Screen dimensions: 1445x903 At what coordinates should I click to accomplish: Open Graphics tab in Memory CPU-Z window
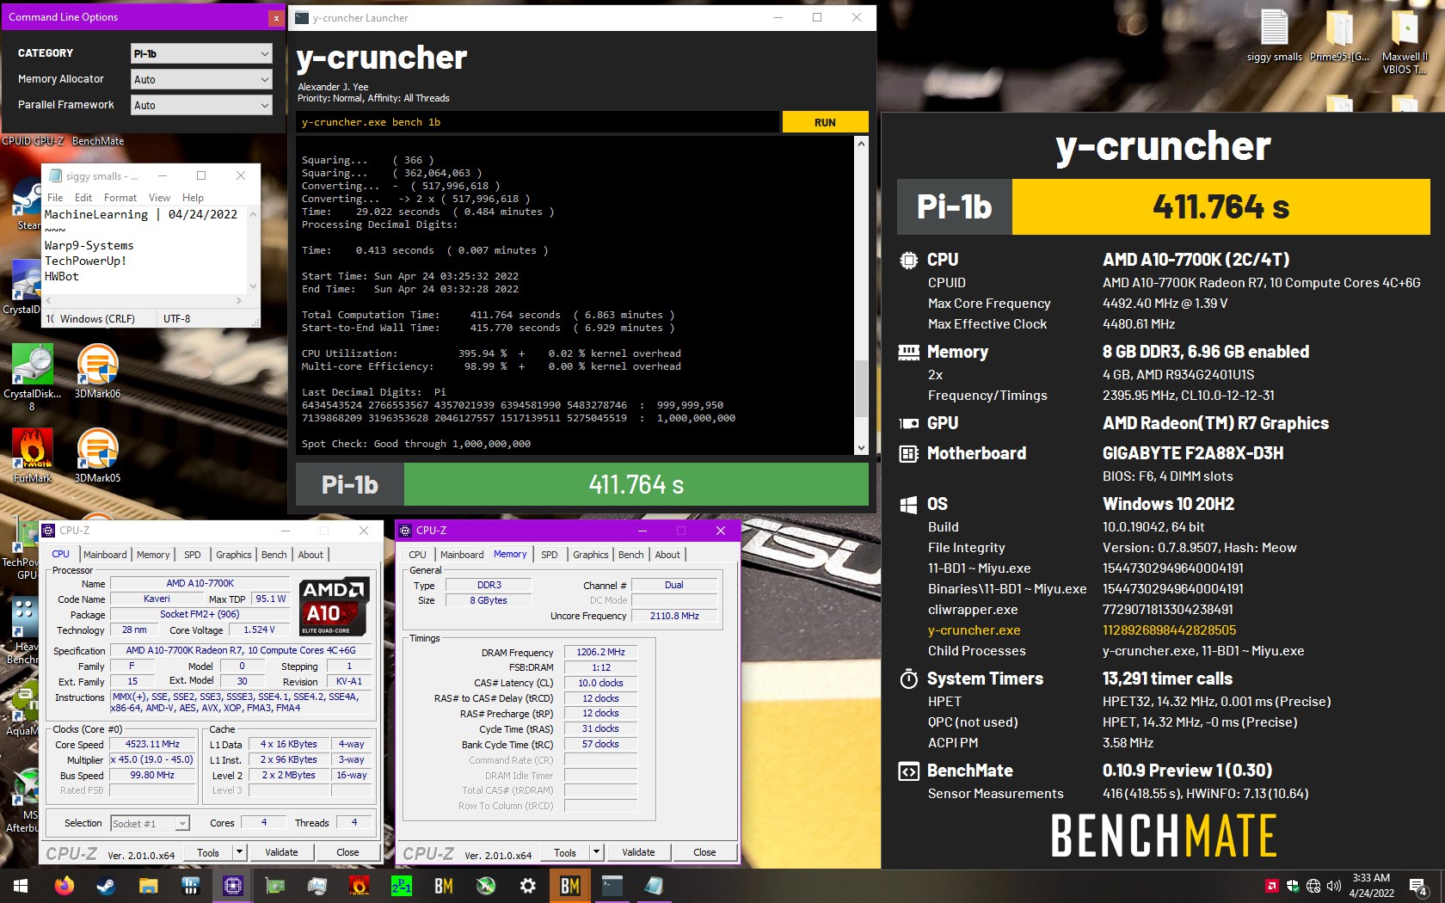pos(591,555)
